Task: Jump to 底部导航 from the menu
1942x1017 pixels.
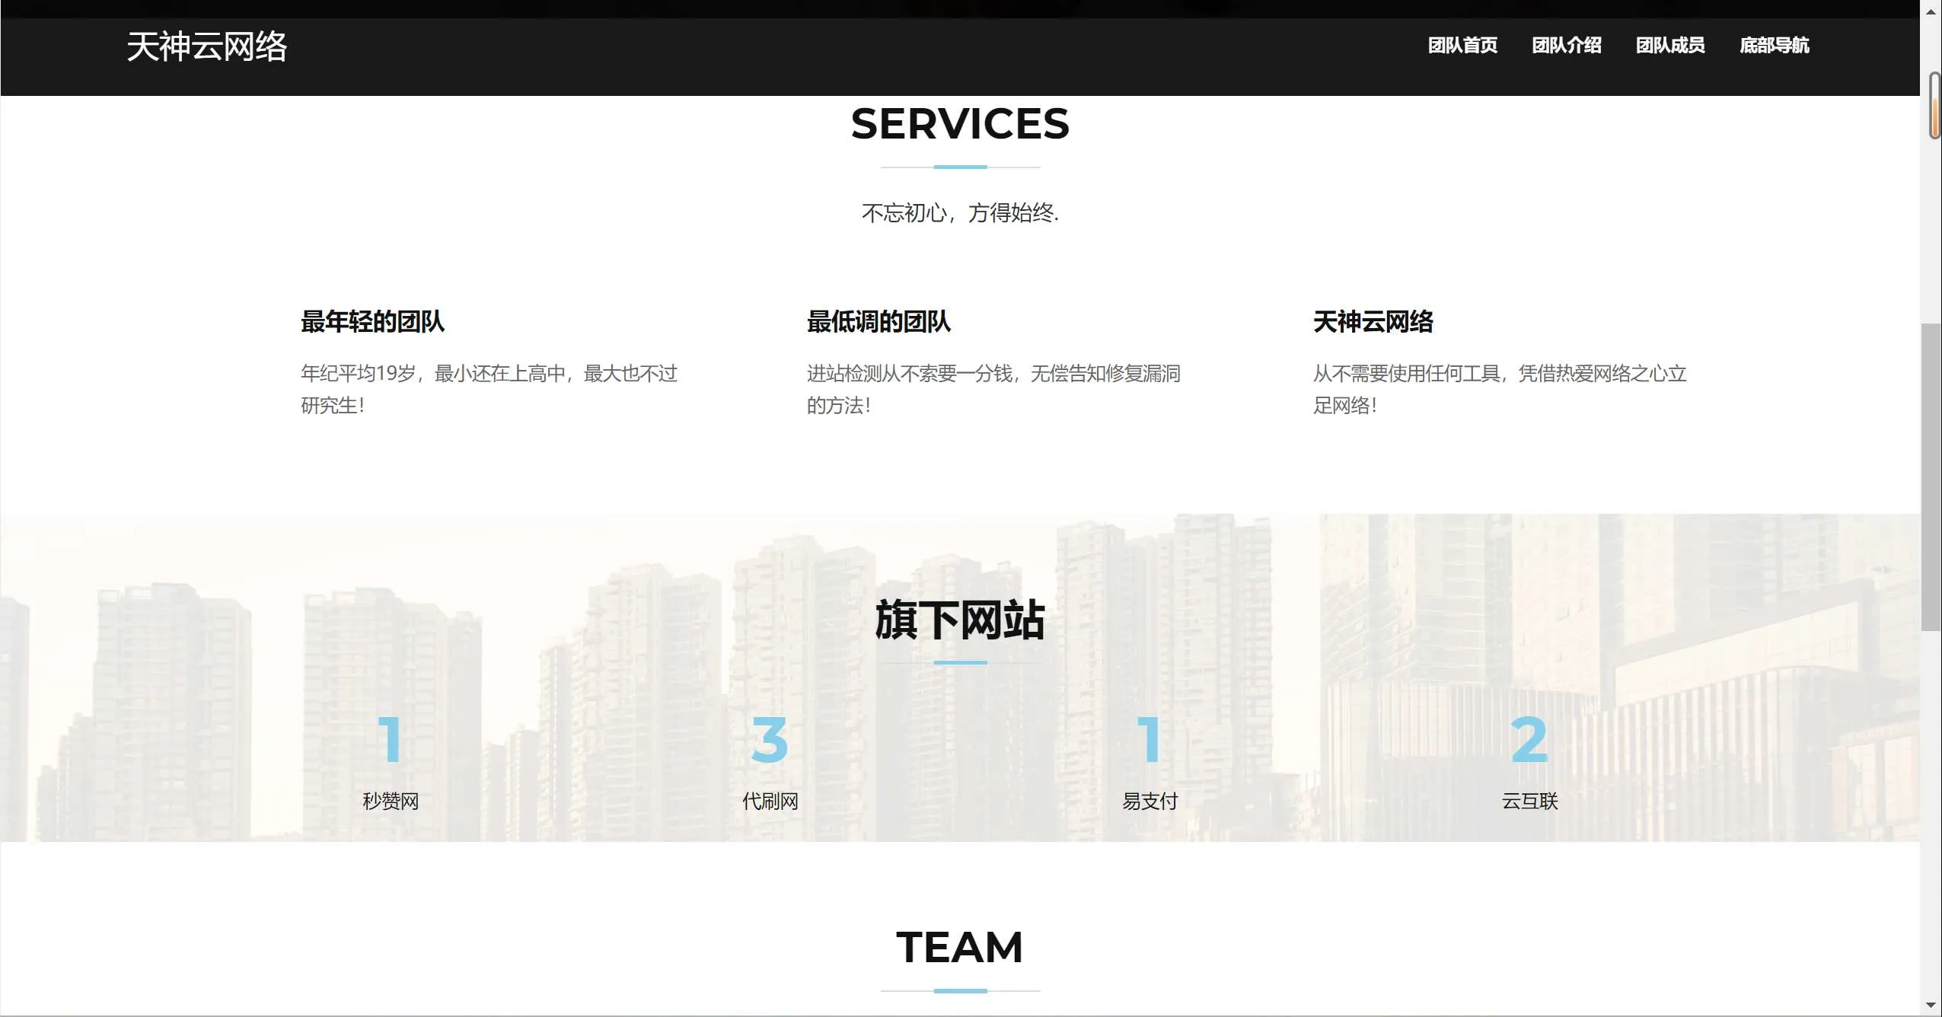Action: [1774, 46]
